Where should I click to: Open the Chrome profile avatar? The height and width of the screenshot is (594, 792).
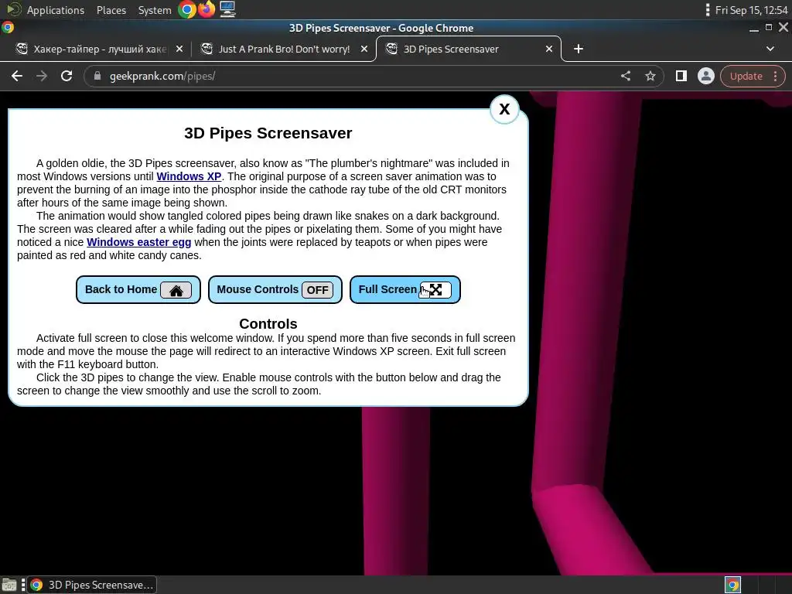click(x=706, y=77)
